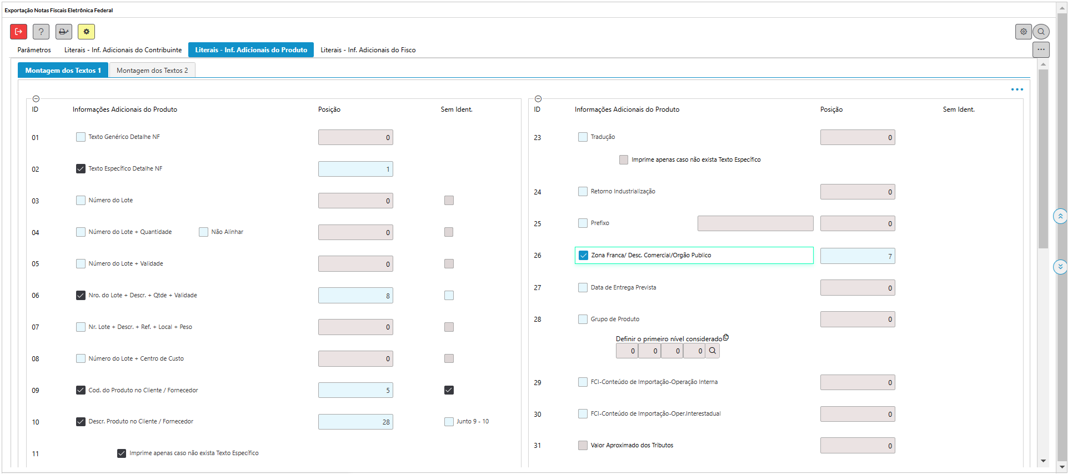Click the round magnifier search button
The height and width of the screenshot is (474, 1068).
coord(1041,32)
